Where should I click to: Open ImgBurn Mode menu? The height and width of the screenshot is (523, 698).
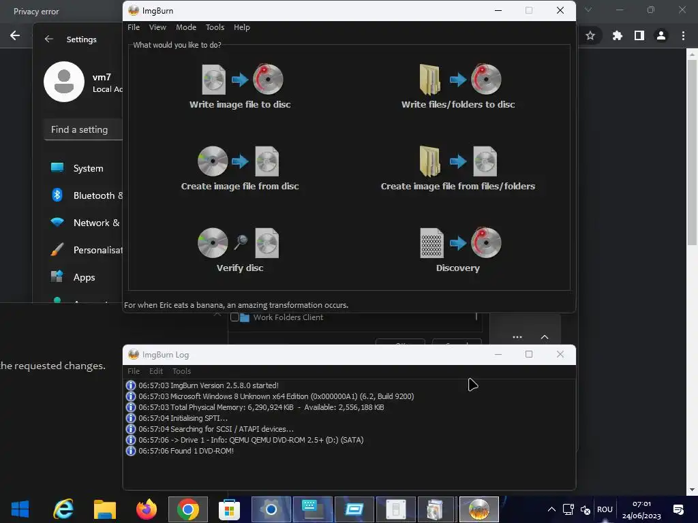186,27
